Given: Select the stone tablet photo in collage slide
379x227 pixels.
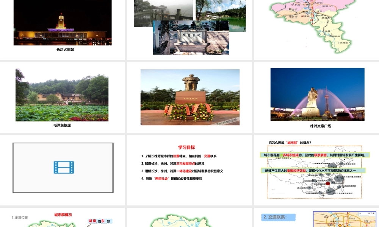Looking at the screenshot, I should (x=191, y=37).
